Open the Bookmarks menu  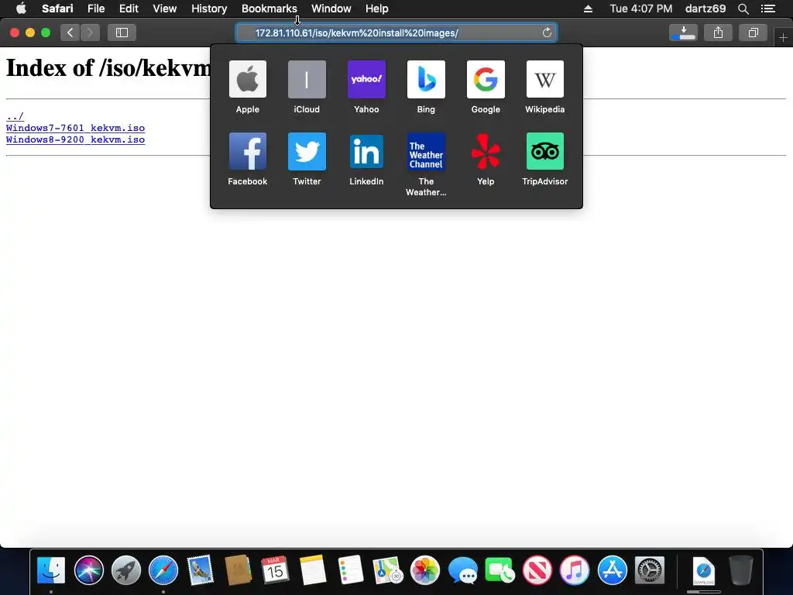[269, 9]
